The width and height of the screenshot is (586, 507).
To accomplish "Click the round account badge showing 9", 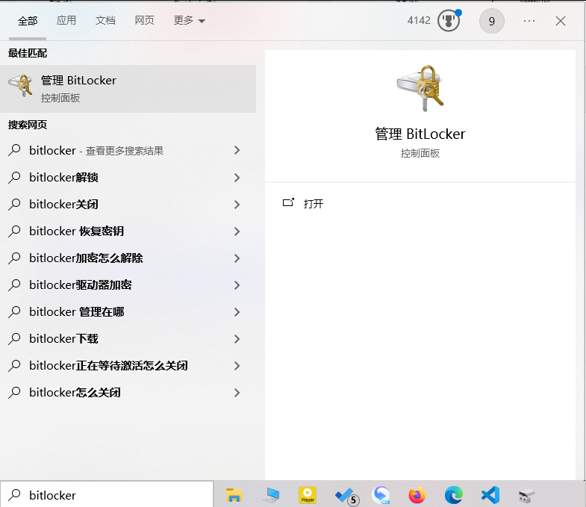I will (491, 21).
